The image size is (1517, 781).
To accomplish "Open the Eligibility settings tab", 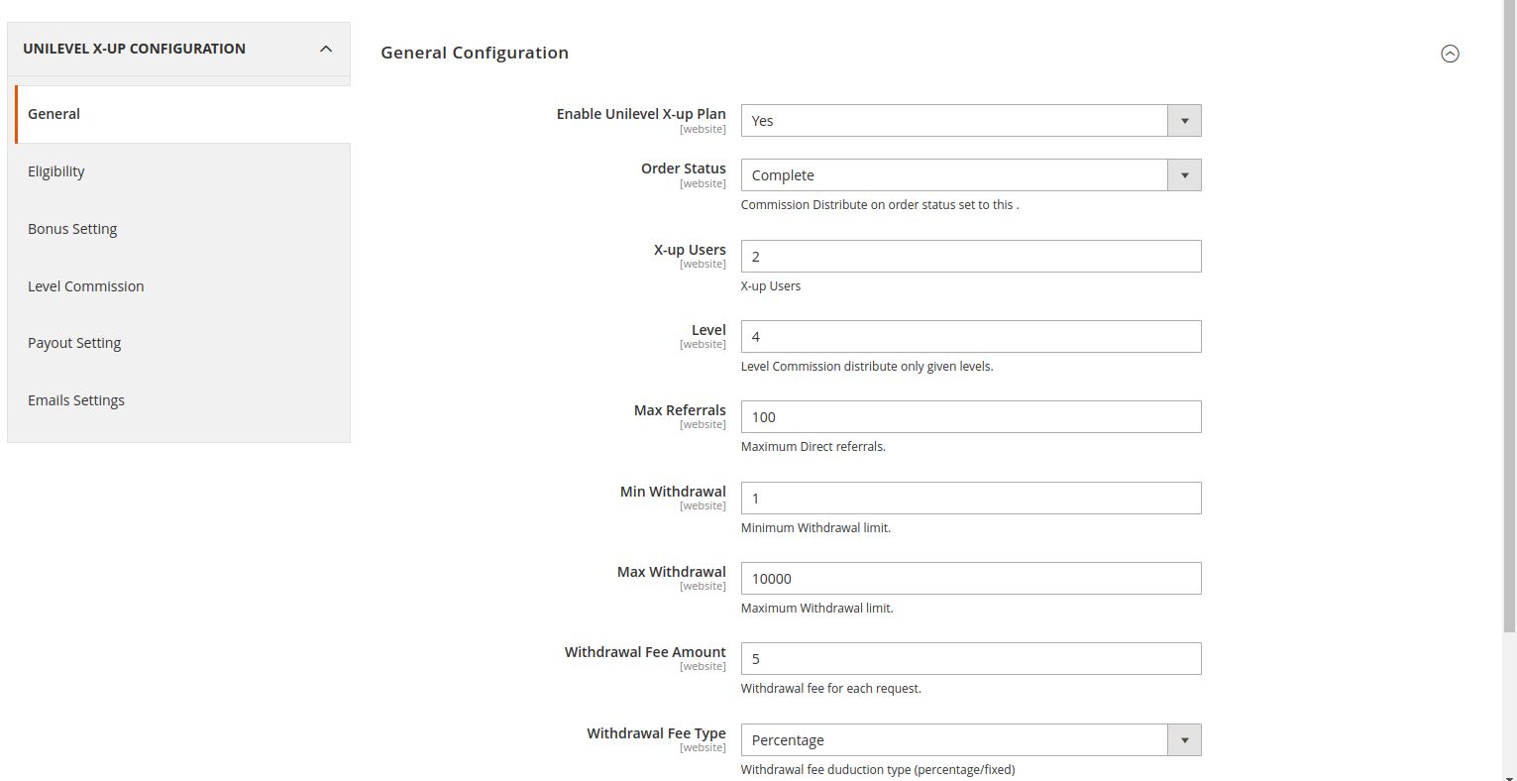I will (56, 171).
